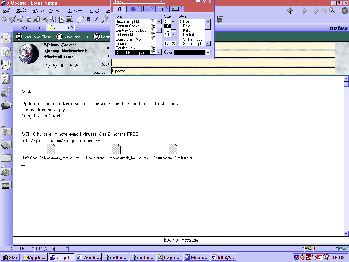Click in the Subject field

pyautogui.click(x=223, y=71)
